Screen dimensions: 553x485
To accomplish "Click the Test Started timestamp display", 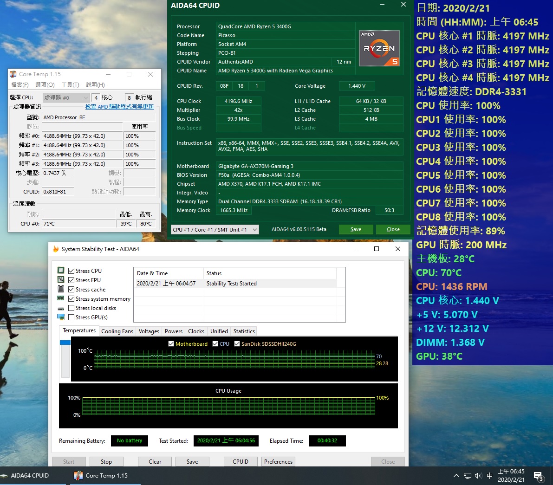I will click(x=226, y=441).
